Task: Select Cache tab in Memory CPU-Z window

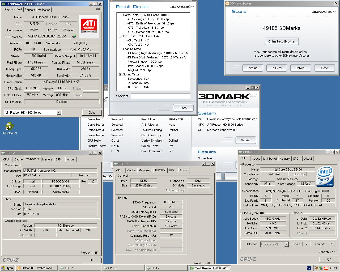Action: click(131, 170)
